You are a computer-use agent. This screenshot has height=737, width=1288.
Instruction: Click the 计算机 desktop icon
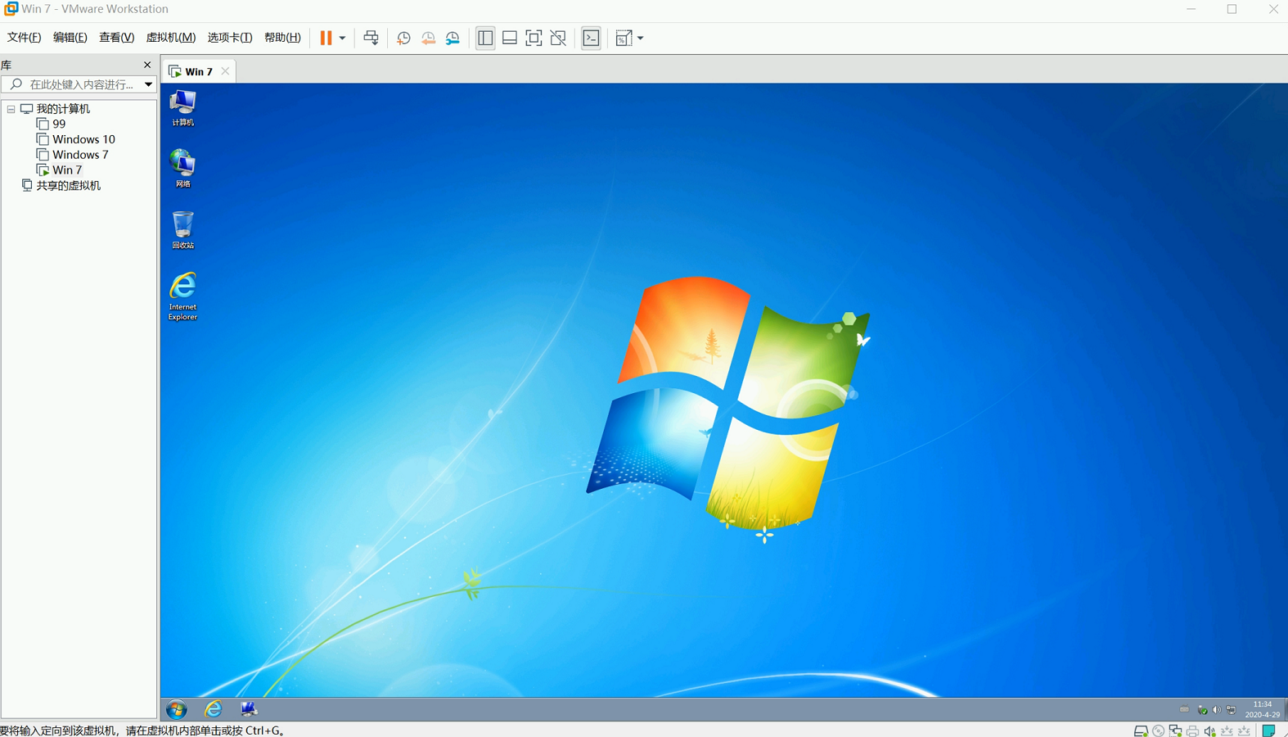(182, 108)
